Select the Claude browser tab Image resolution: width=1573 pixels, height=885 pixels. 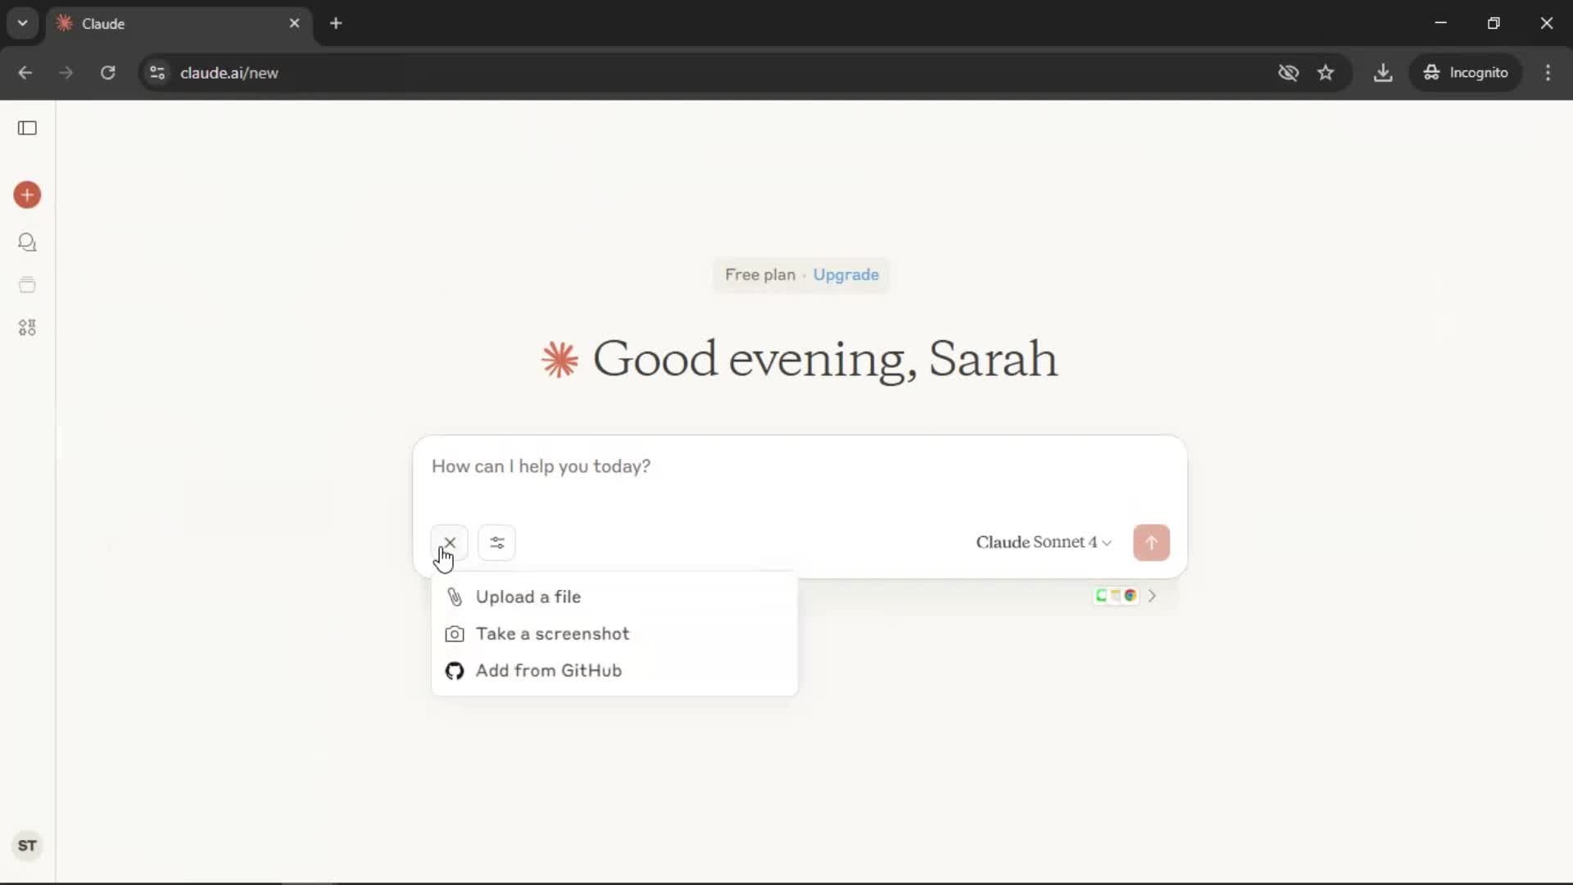click(x=179, y=24)
